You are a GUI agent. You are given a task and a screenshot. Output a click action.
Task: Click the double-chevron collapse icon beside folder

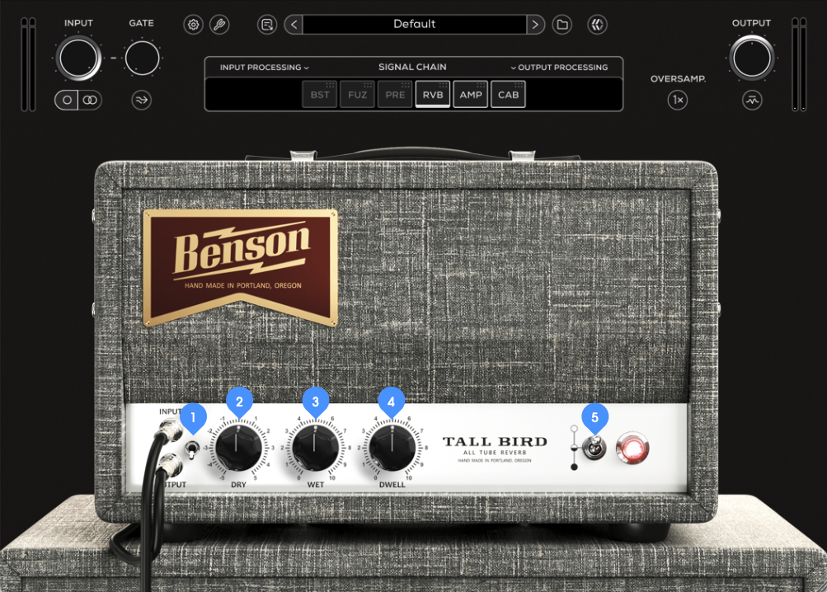[x=597, y=25]
